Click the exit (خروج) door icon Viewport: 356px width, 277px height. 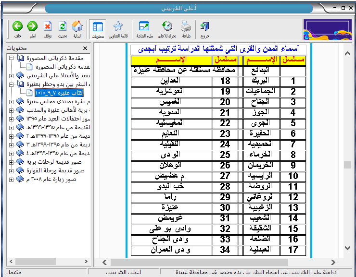(205, 26)
